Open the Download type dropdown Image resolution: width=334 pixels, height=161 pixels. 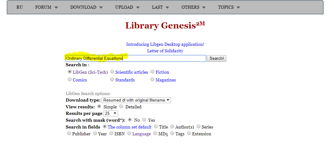click(x=136, y=100)
